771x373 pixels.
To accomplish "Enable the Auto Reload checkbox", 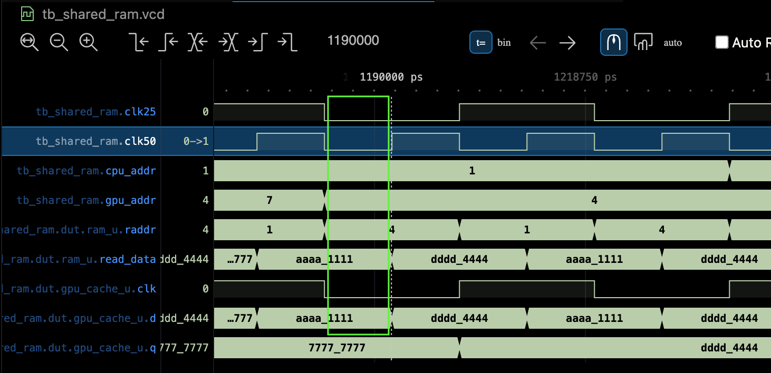I will tap(721, 42).
